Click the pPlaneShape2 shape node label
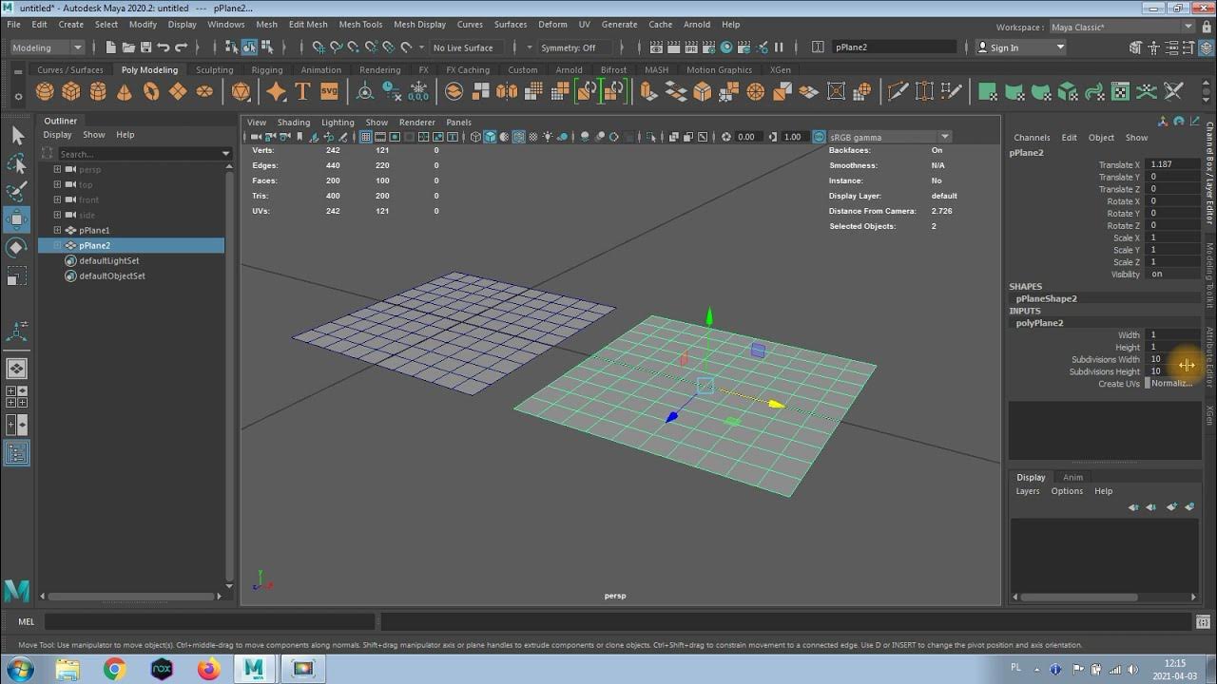The height and width of the screenshot is (684, 1217). (1046, 298)
